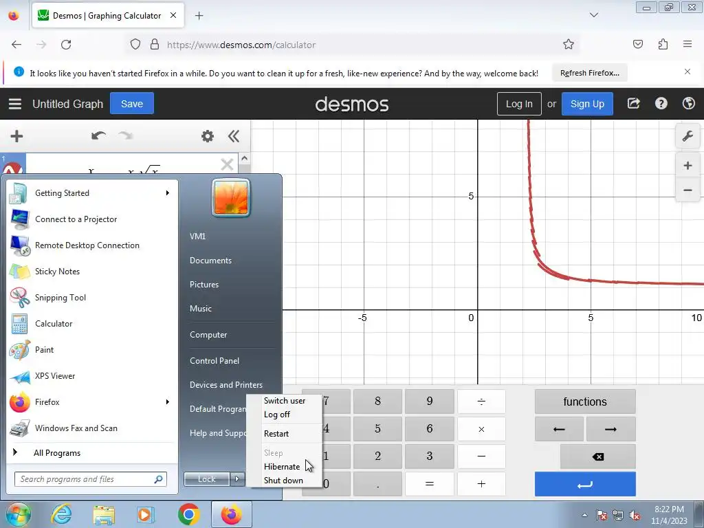704x528 pixels.
Task: Select Shut down from the power menu
Action: 283,481
